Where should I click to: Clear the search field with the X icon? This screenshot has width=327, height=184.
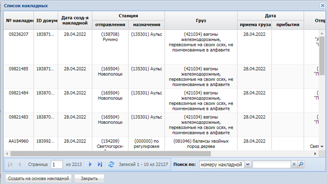[x=294, y=164]
